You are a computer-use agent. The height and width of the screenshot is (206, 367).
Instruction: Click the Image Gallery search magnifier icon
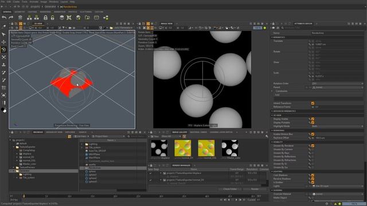(267, 136)
